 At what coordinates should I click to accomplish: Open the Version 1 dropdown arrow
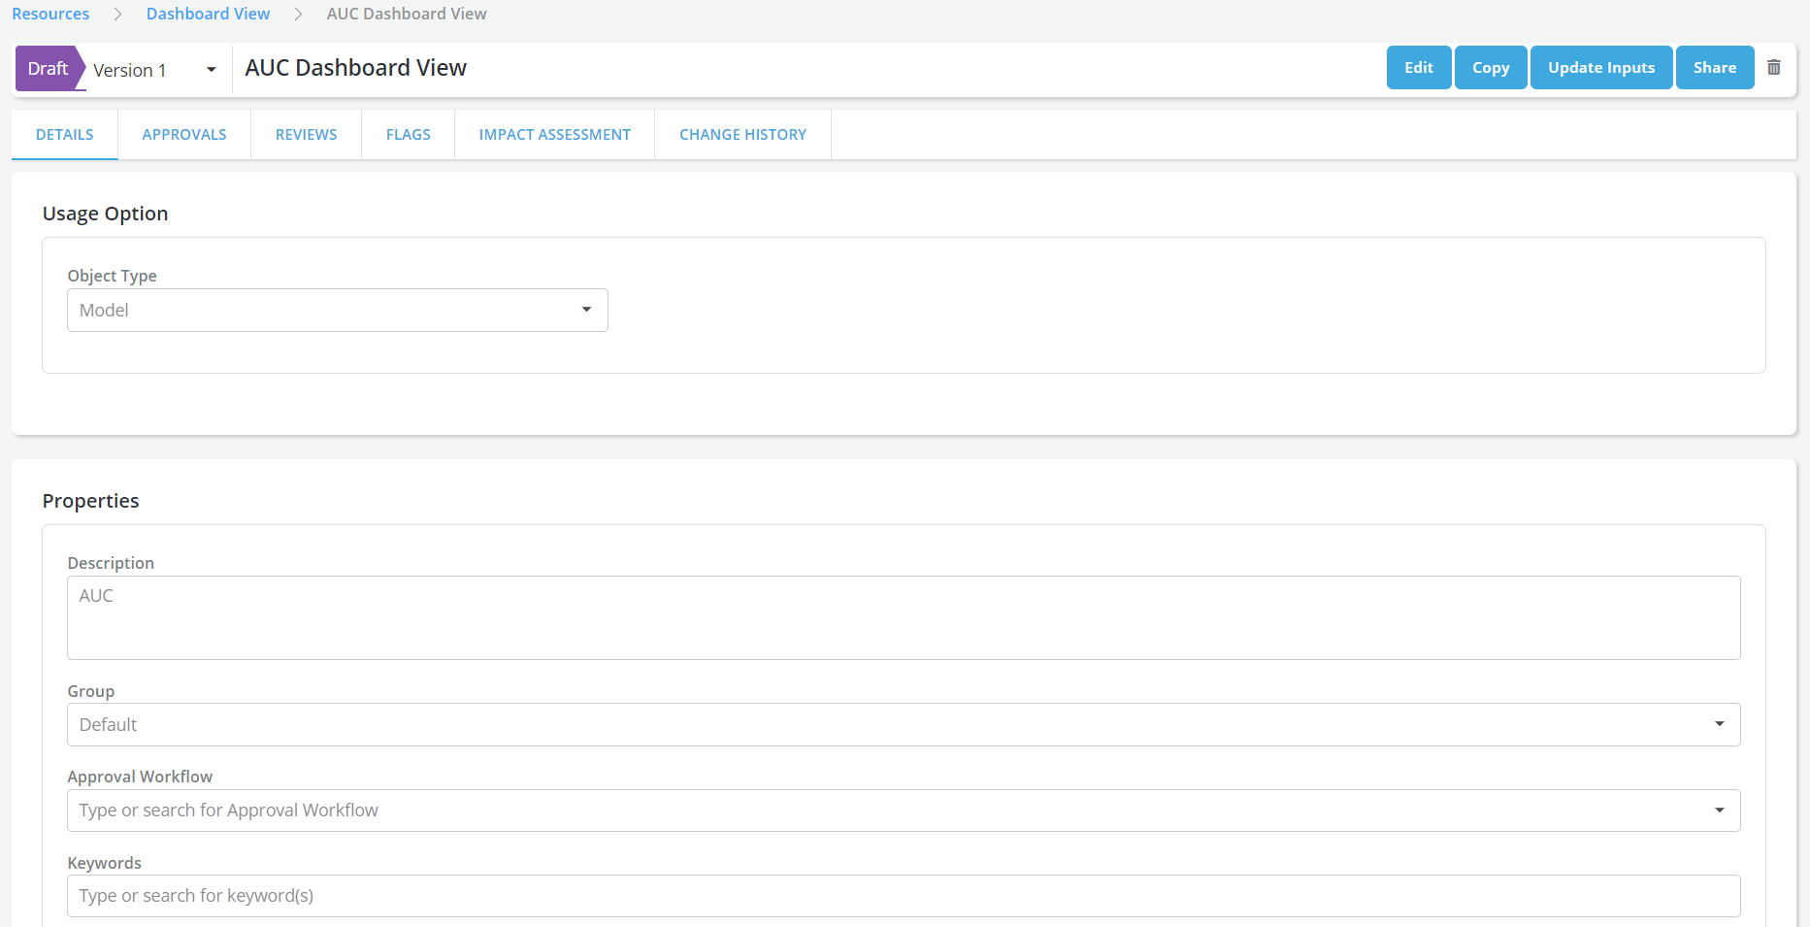[211, 70]
